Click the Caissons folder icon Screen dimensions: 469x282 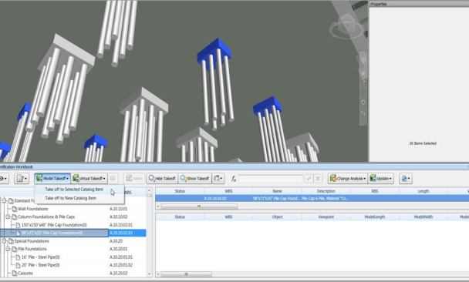click(x=15, y=273)
